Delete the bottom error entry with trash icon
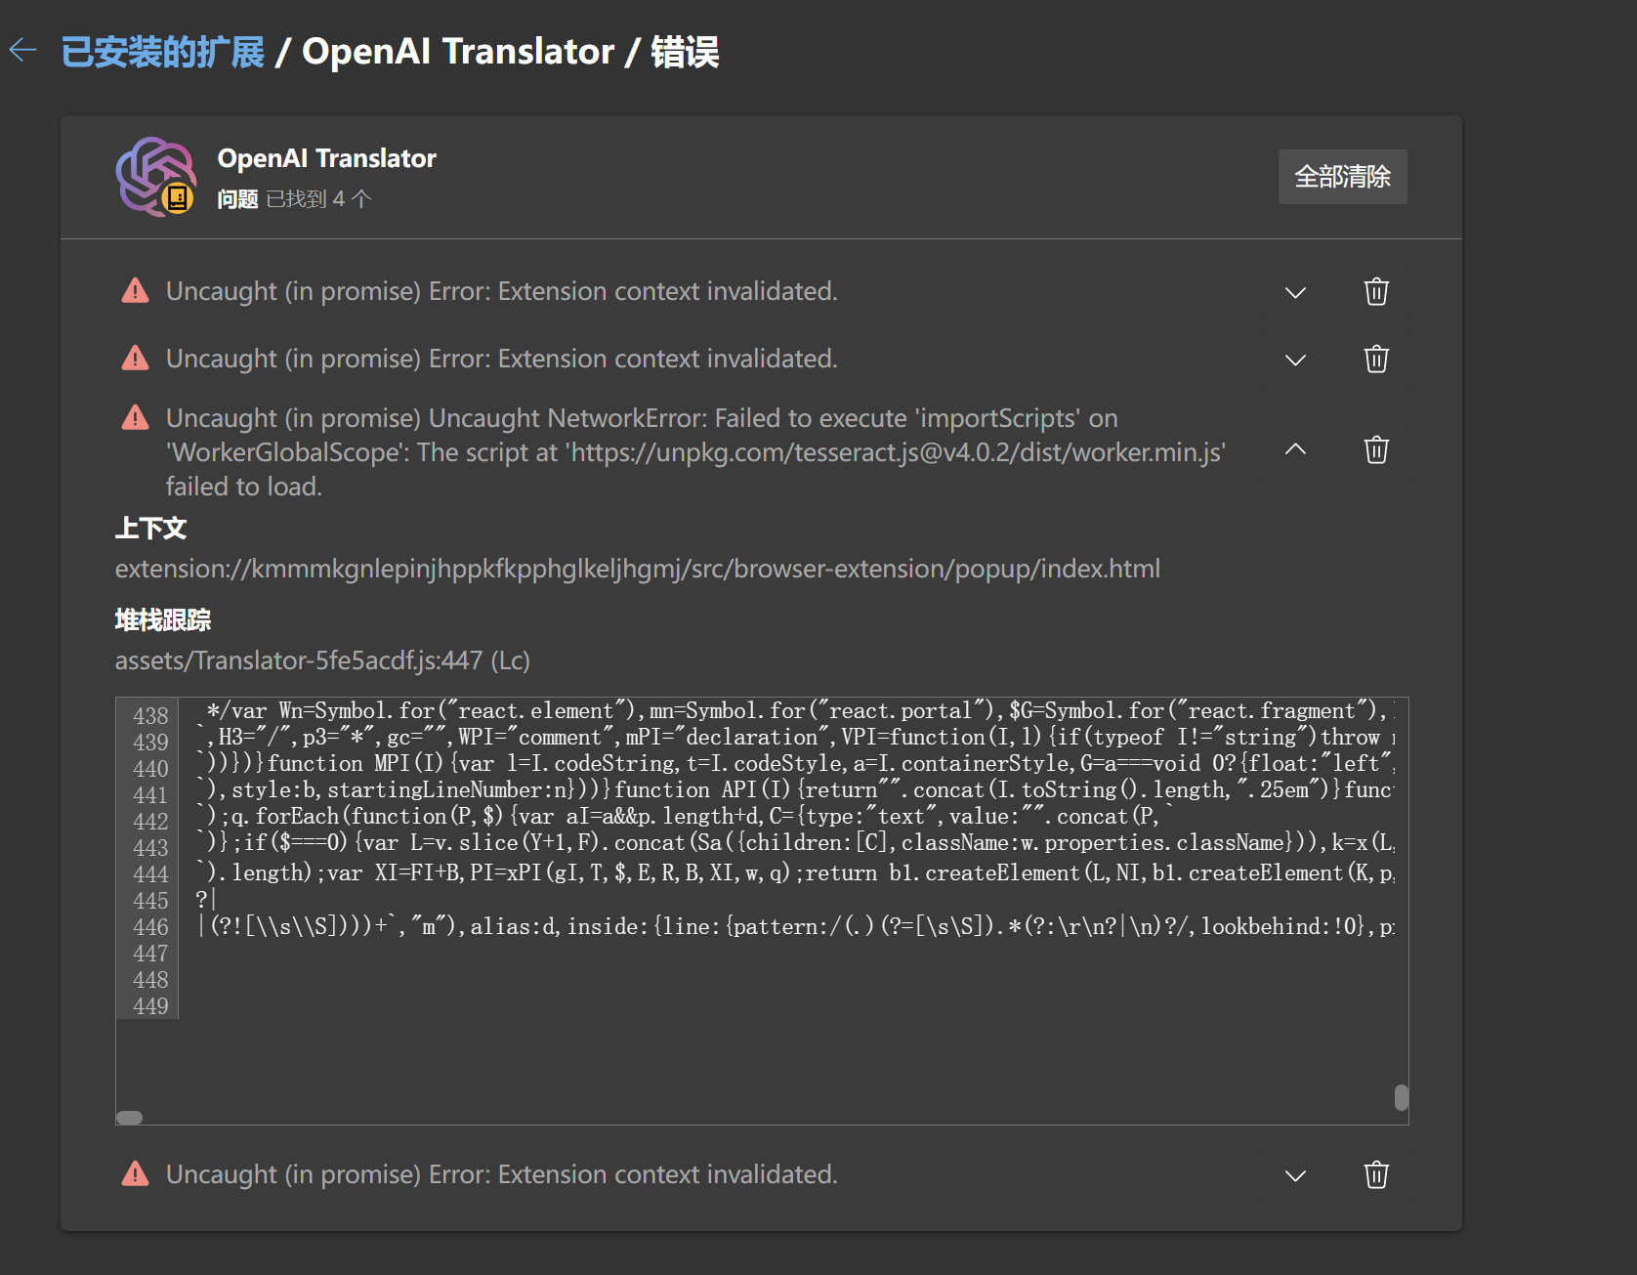1637x1275 pixels. click(x=1376, y=1174)
